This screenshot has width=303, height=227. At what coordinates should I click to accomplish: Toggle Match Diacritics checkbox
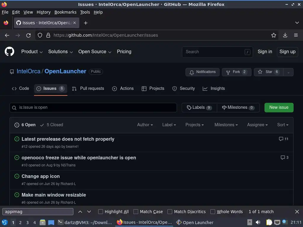point(170,212)
